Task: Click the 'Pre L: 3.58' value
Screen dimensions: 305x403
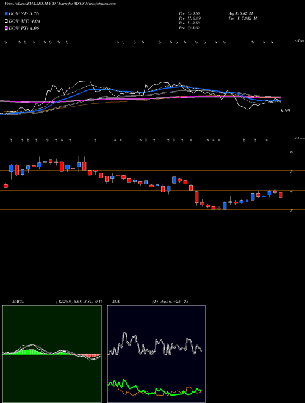Action: [x=190, y=23]
